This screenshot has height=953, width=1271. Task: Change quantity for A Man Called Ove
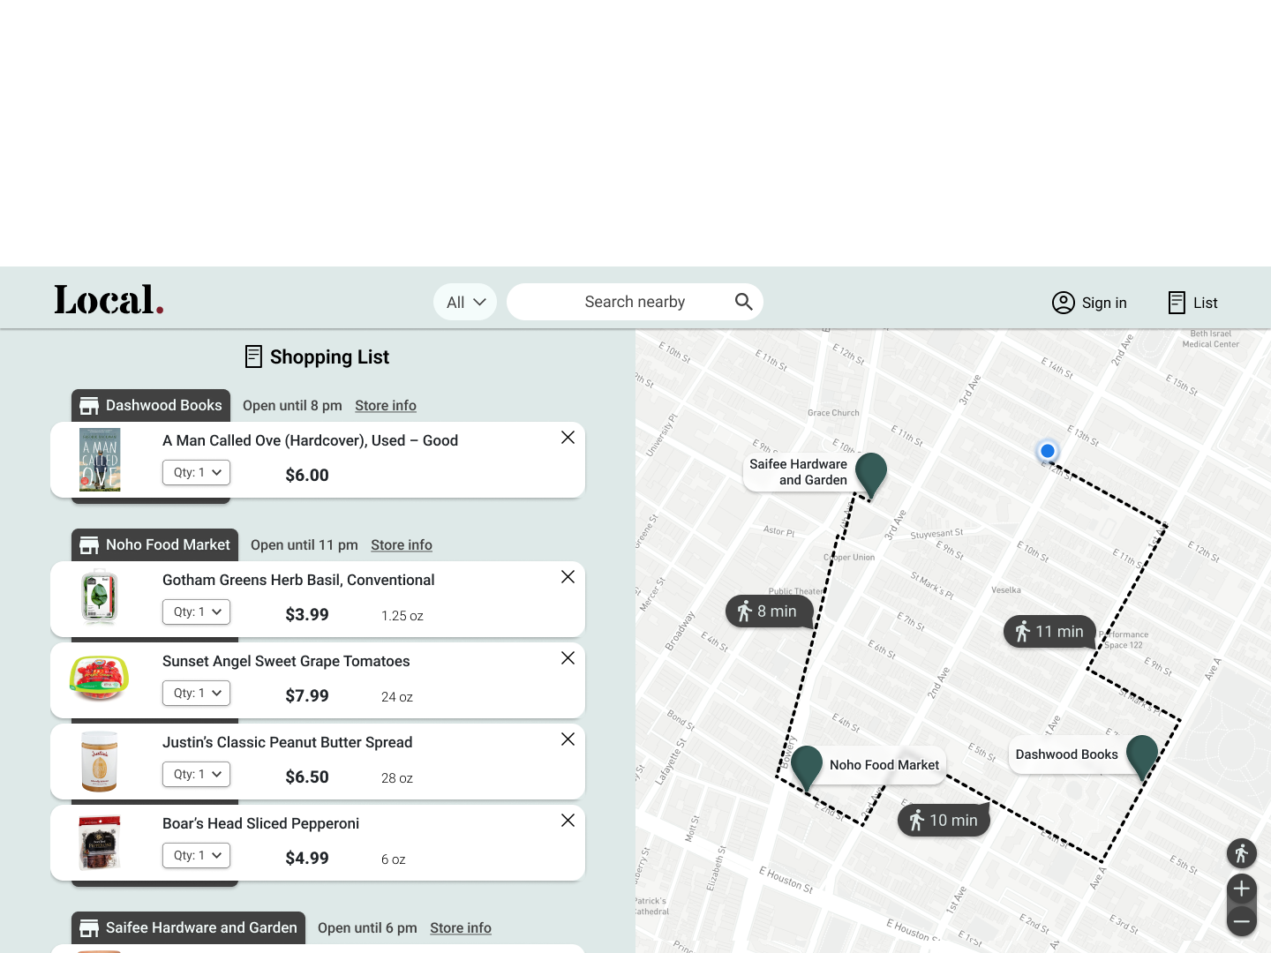(197, 472)
